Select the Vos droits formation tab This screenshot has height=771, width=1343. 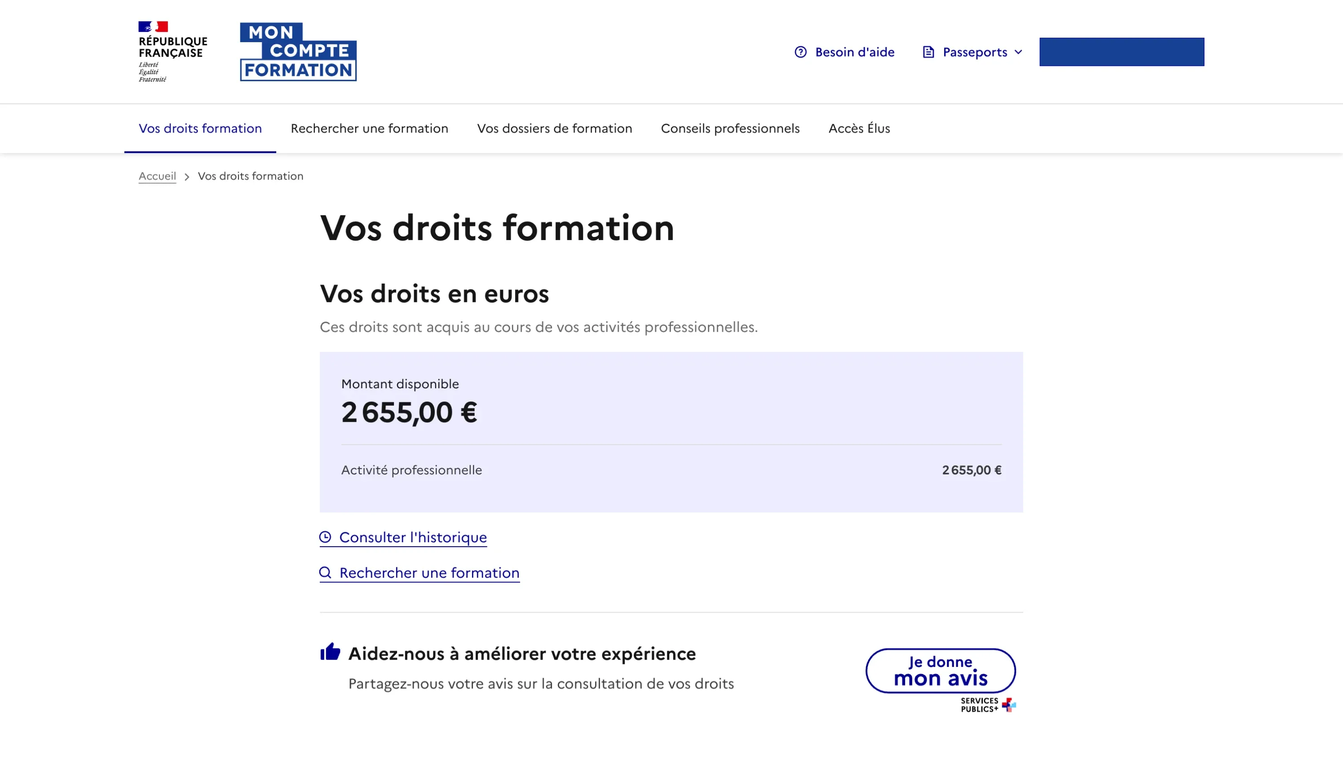tap(200, 128)
